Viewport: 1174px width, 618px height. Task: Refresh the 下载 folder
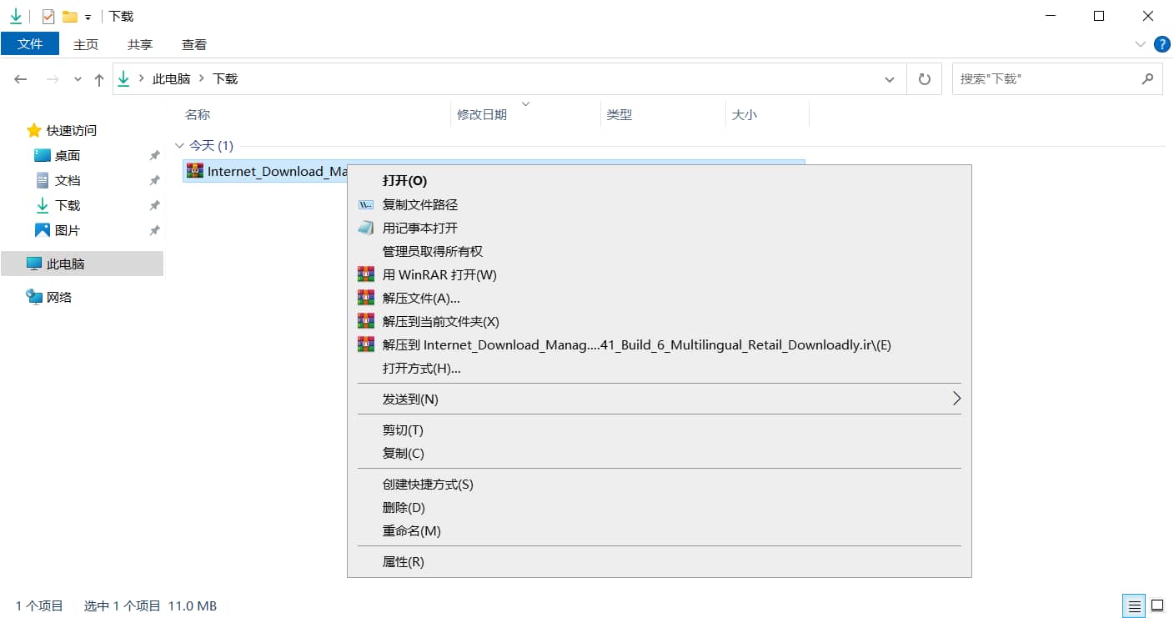924,79
